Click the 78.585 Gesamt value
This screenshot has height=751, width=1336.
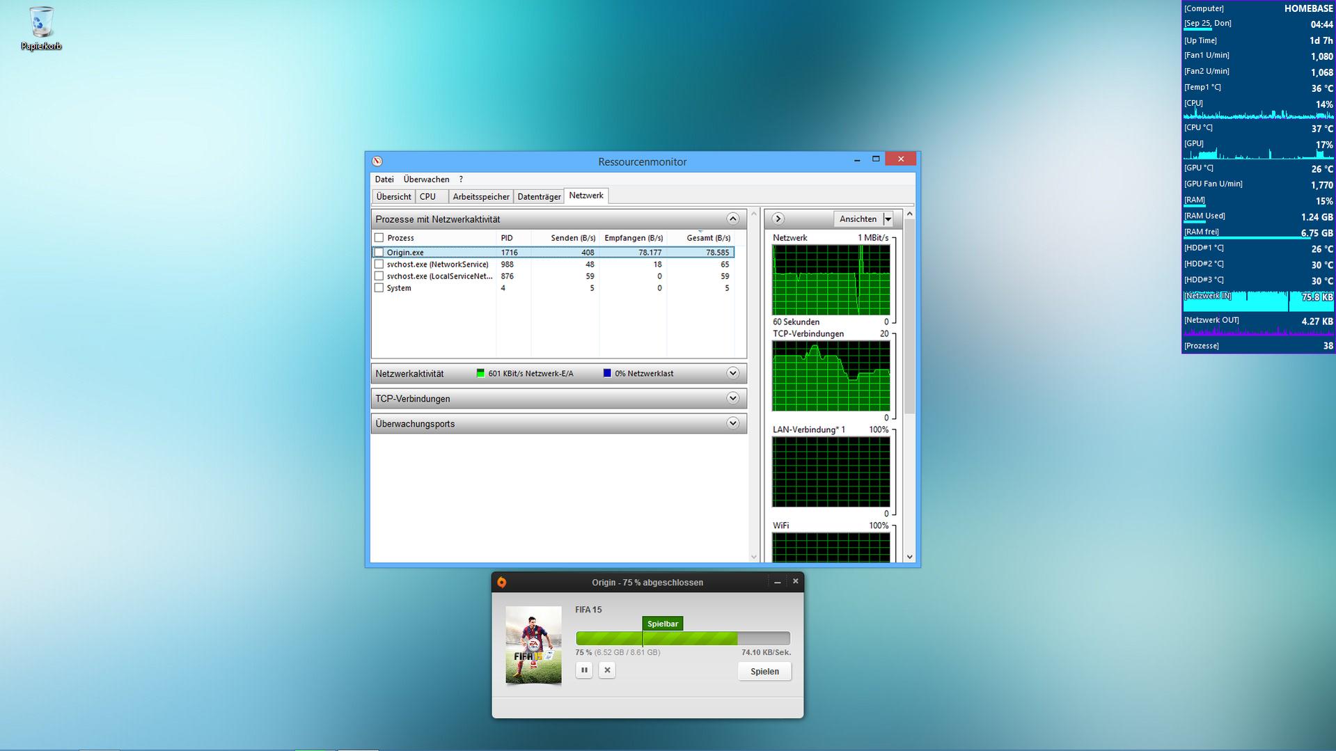click(718, 253)
